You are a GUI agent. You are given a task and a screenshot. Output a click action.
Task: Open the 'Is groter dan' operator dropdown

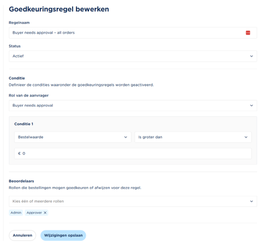193,137
